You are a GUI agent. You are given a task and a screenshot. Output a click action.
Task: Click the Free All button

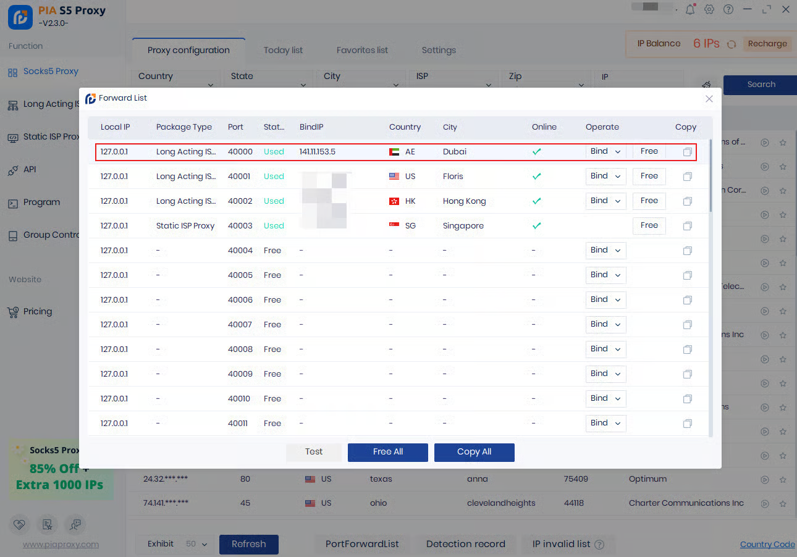point(387,452)
